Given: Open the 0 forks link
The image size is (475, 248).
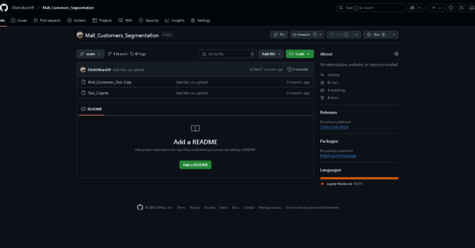Looking at the screenshot, I should (x=329, y=98).
